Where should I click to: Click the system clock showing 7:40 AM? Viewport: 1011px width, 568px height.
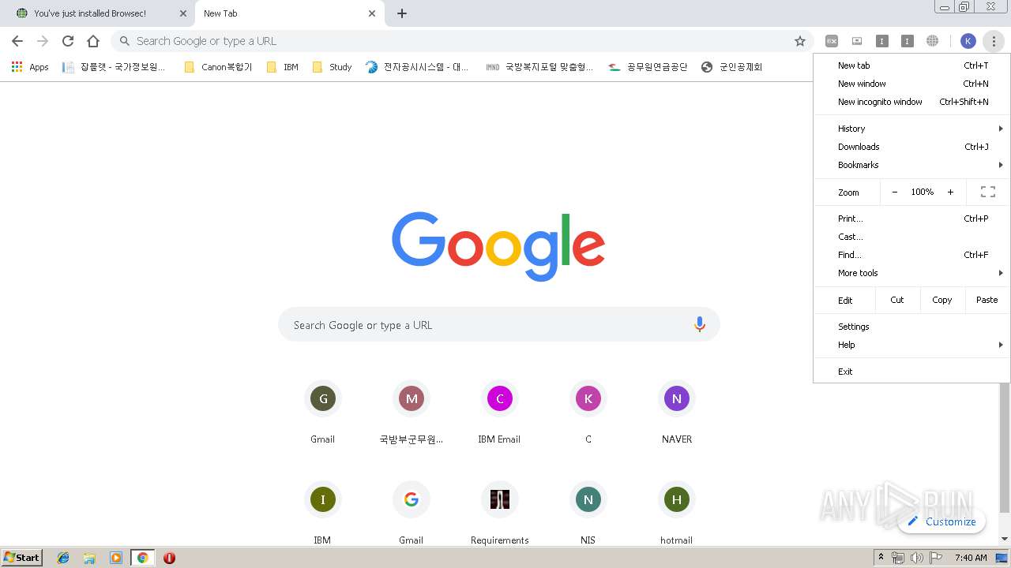[x=971, y=558]
